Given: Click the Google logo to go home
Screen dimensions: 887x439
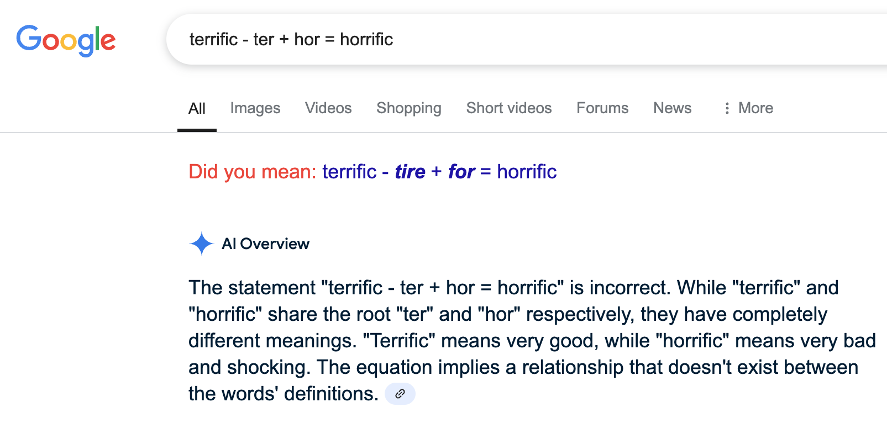Looking at the screenshot, I should 66,40.
